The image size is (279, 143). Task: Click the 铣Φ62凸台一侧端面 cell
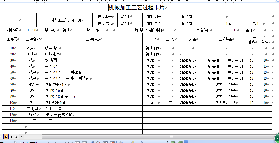(93, 73)
